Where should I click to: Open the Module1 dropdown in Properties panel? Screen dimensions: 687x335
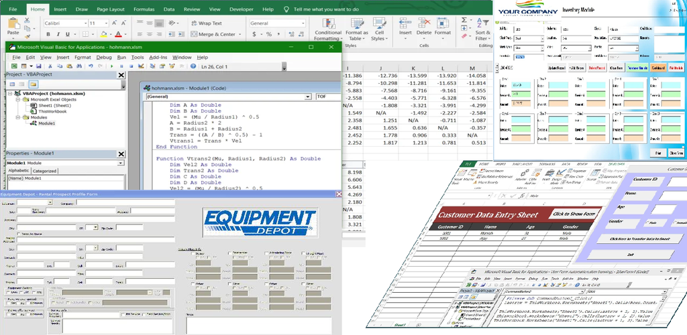tap(121, 163)
